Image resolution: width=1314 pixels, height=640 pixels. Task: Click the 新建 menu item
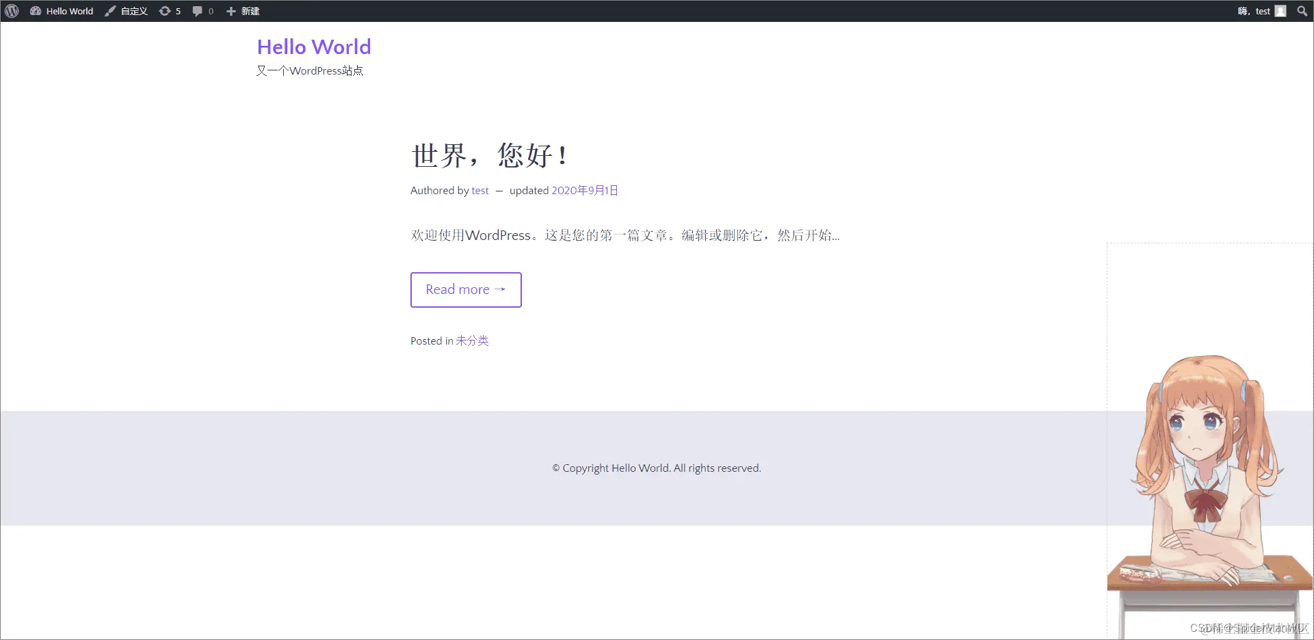click(x=249, y=11)
